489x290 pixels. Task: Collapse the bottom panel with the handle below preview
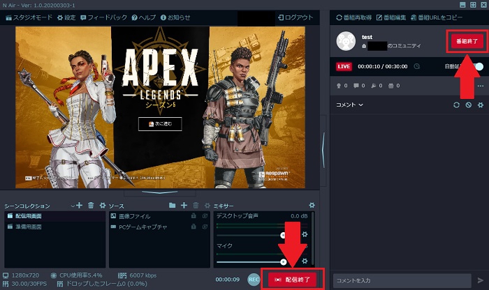[x=160, y=193]
